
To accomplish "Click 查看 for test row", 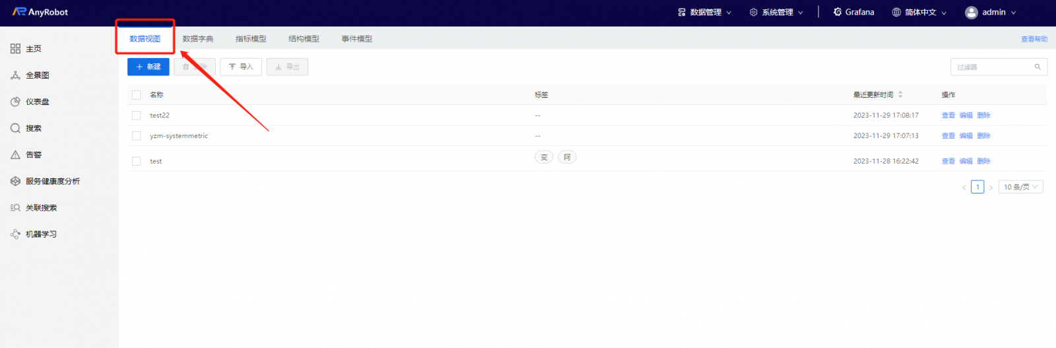I will (948, 161).
